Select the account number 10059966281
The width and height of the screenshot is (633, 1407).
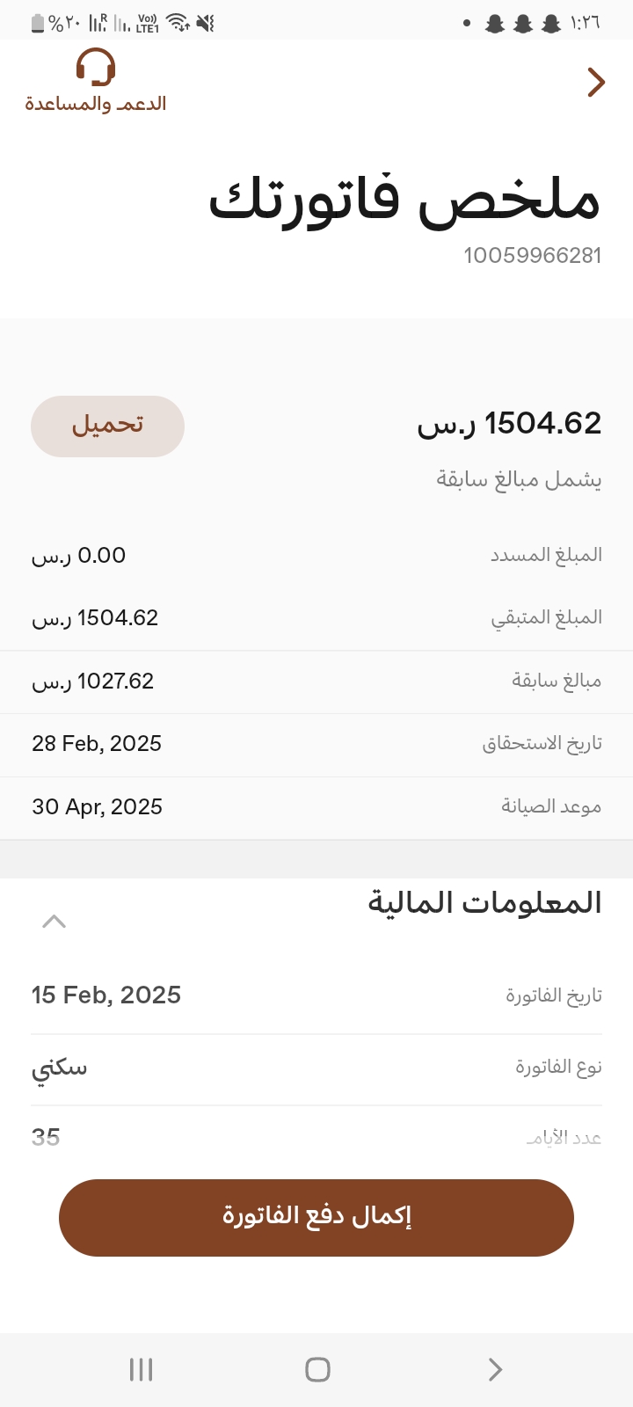click(x=533, y=256)
